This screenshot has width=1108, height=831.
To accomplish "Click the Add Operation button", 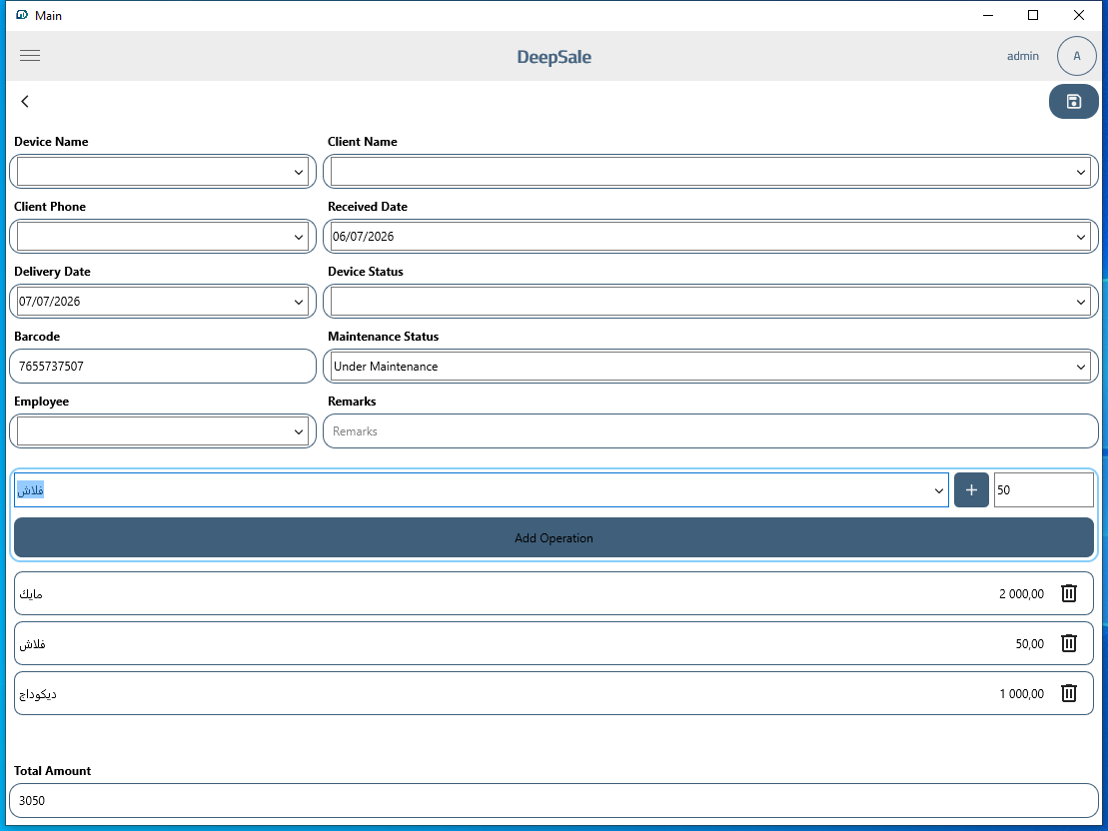I will point(554,537).
